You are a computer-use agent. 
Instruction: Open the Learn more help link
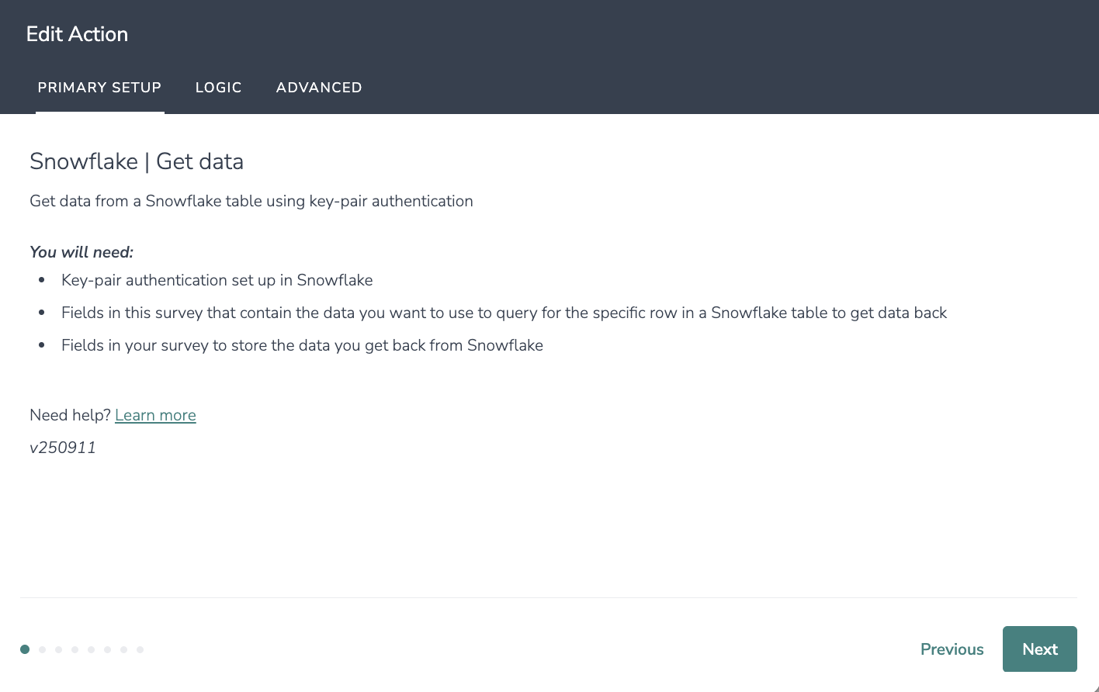155,415
